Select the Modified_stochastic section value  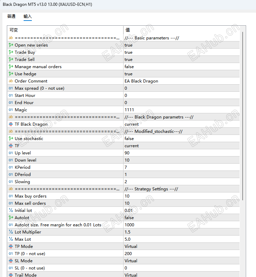(153, 131)
